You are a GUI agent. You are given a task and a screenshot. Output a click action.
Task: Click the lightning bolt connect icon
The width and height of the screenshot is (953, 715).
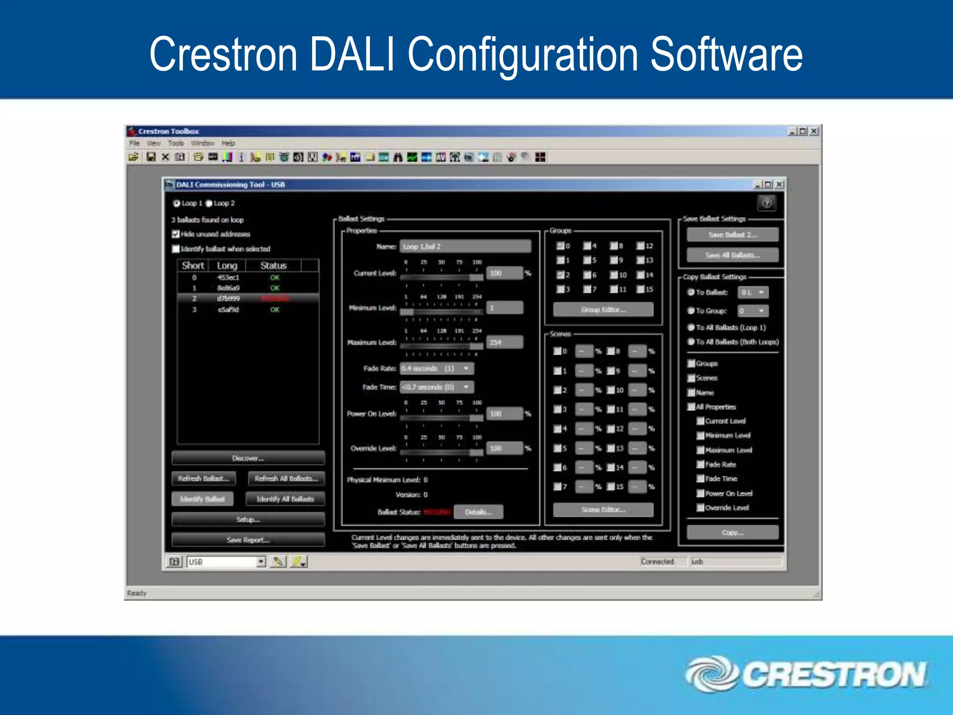(298, 562)
